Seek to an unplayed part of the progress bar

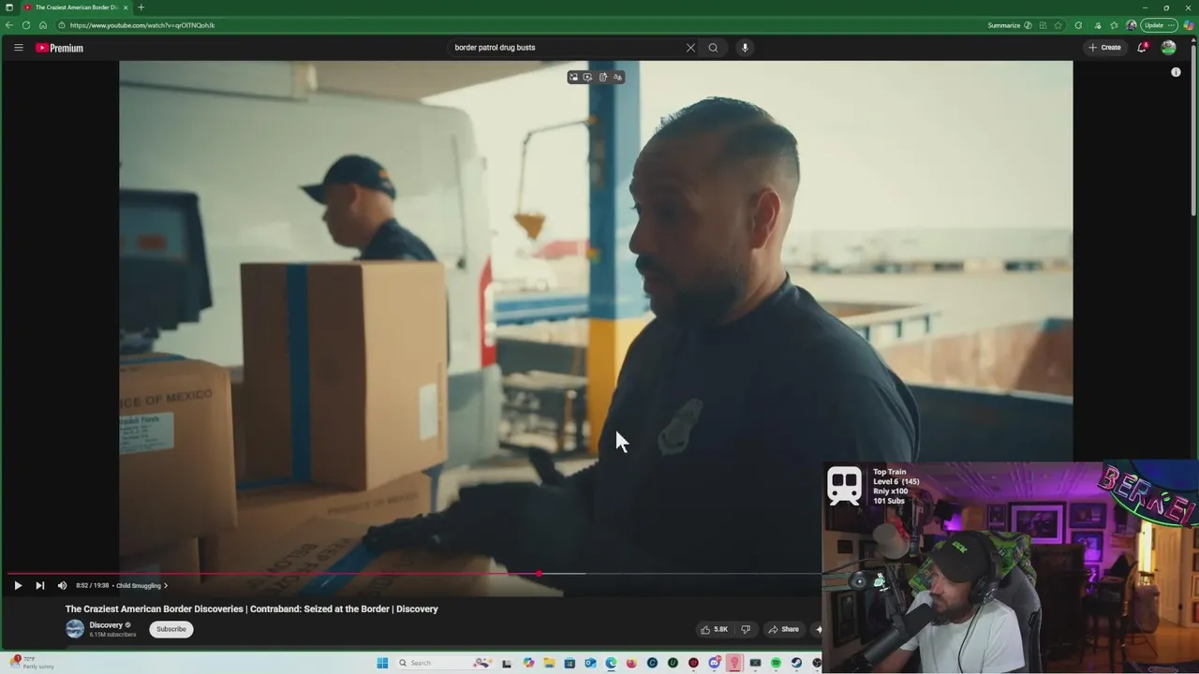coord(703,573)
